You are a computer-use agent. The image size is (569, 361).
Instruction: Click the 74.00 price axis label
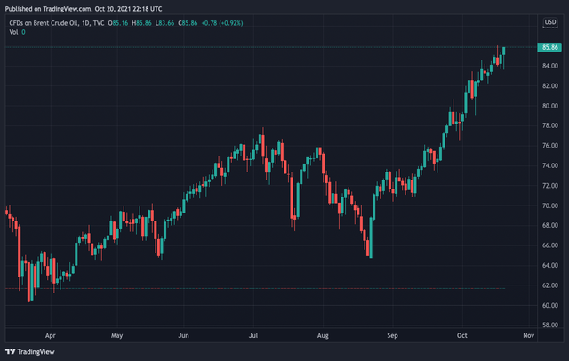[550, 165]
